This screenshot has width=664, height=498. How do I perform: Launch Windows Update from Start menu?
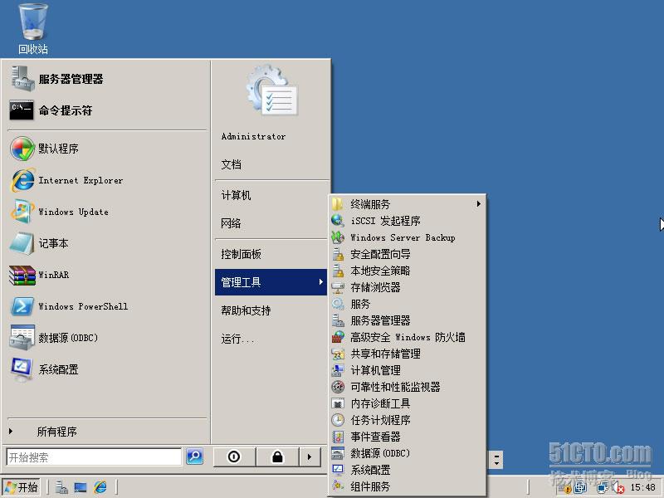point(73,212)
